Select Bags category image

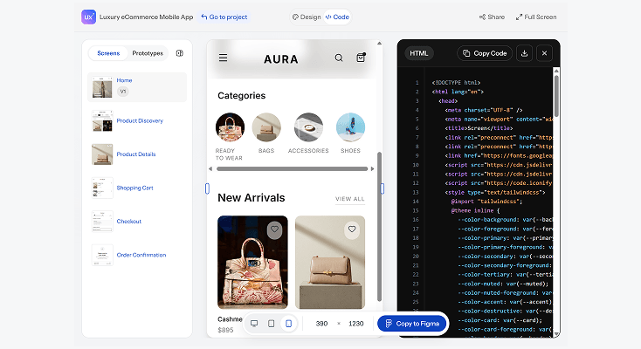(x=266, y=127)
